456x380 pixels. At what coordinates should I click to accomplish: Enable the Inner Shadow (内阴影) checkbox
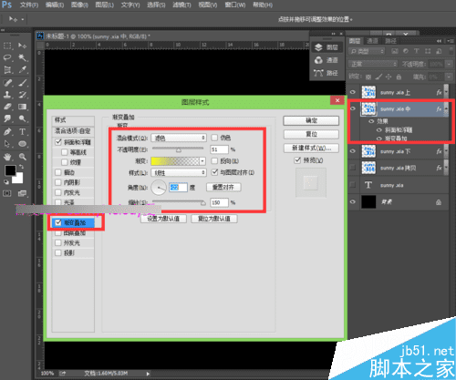point(58,182)
